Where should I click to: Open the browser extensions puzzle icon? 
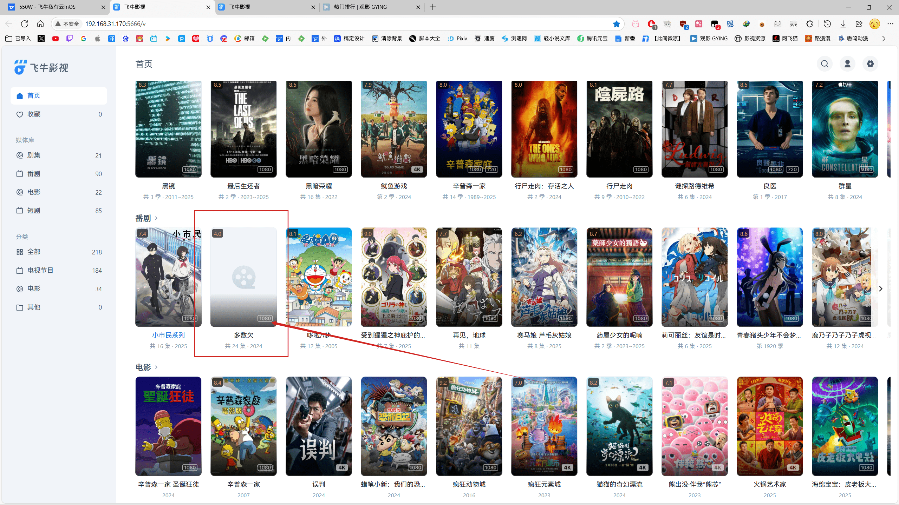pos(809,24)
